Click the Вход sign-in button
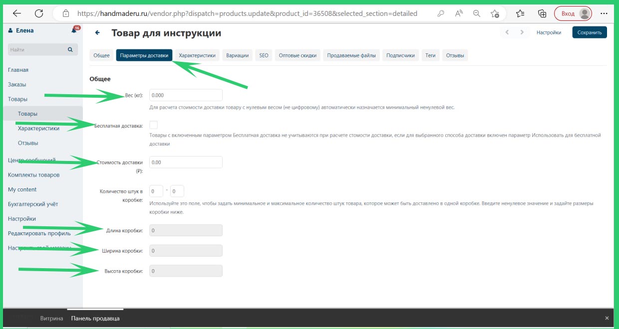The image size is (619, 329). click(x=572, y=13)
